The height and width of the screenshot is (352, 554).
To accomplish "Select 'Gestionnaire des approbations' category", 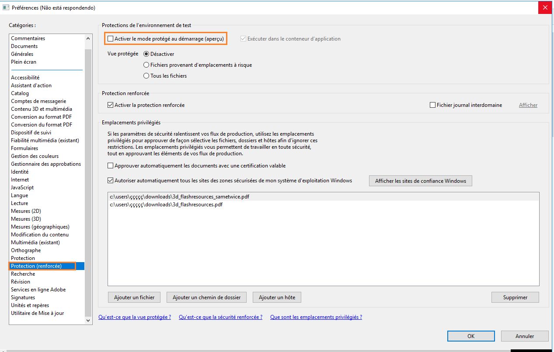I will tap(46, 164).
